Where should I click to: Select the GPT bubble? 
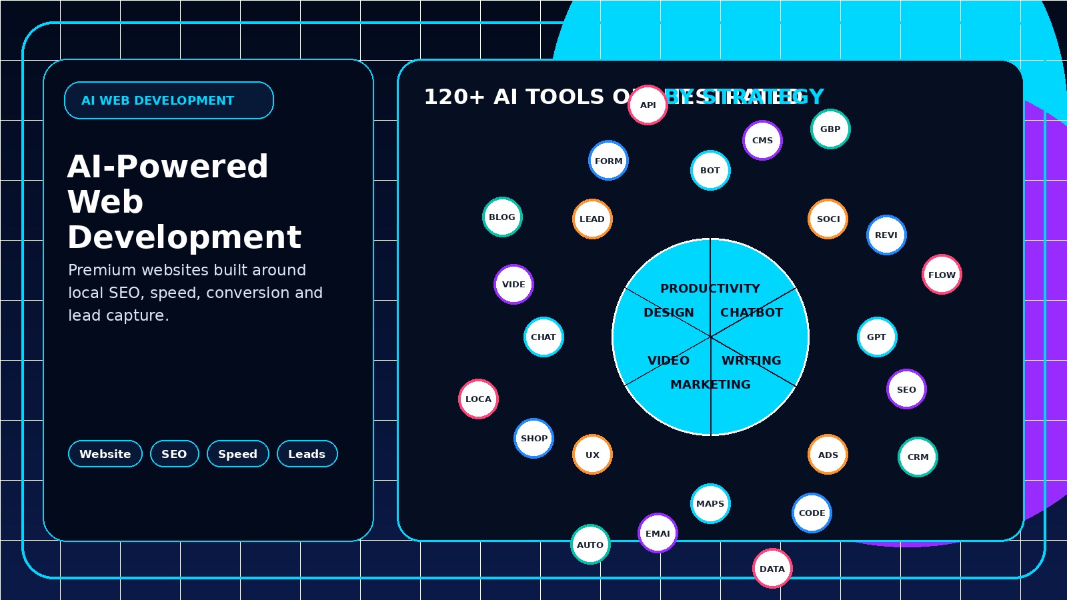[x=877, y=337]
